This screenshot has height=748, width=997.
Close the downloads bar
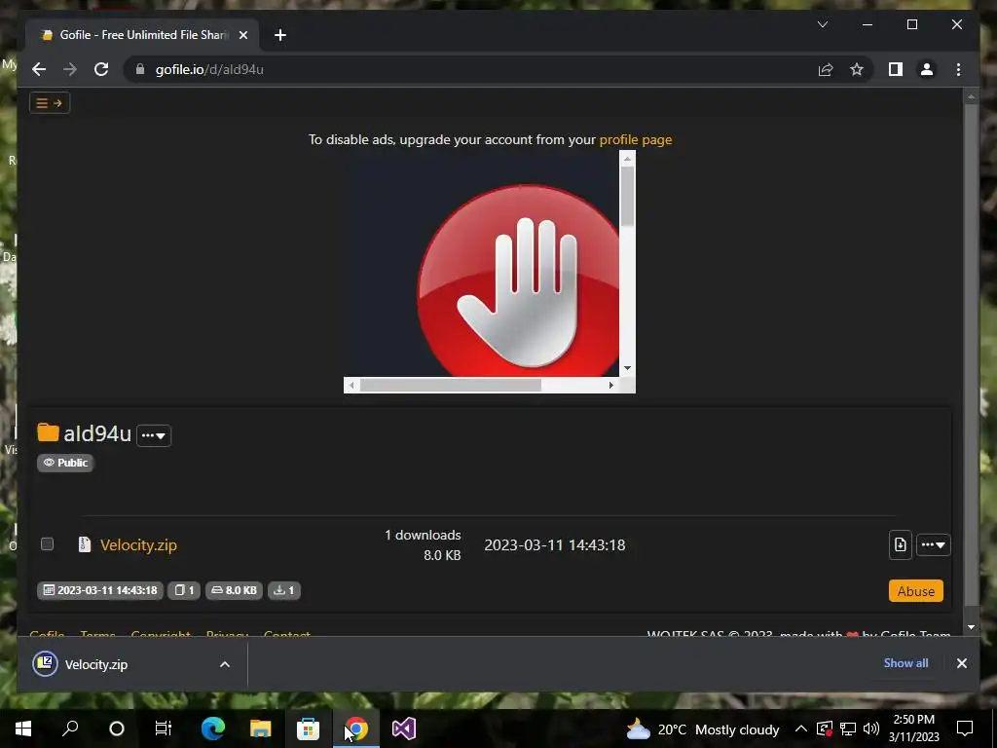coord(961,662)
